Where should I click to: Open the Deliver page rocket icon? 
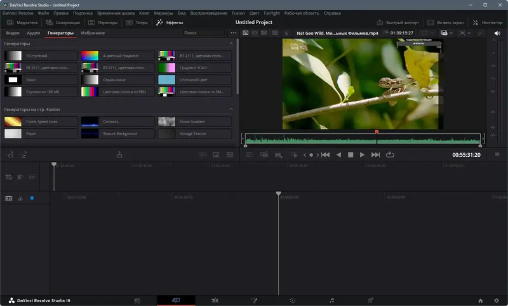pos(370,300)
